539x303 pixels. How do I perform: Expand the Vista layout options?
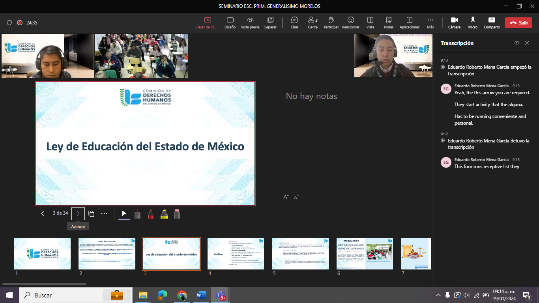pyautogui.click(x=370, y=22)
